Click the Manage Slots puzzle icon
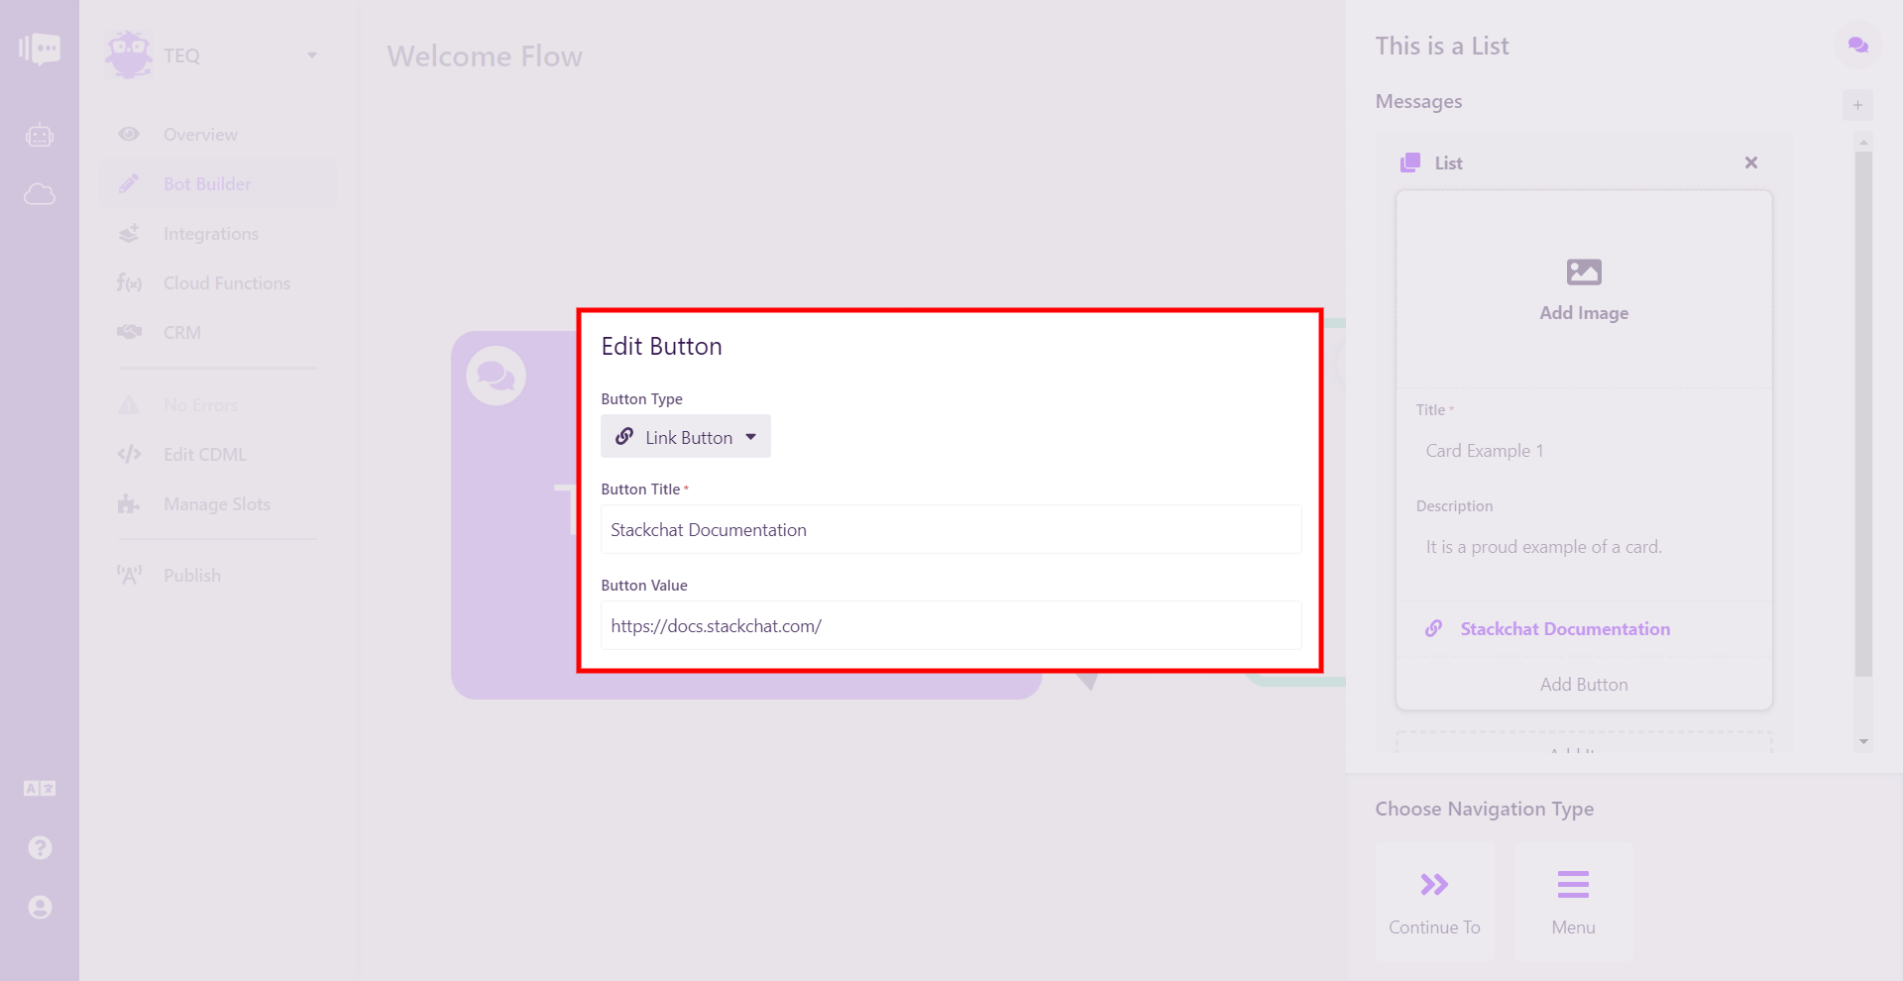 129,504
